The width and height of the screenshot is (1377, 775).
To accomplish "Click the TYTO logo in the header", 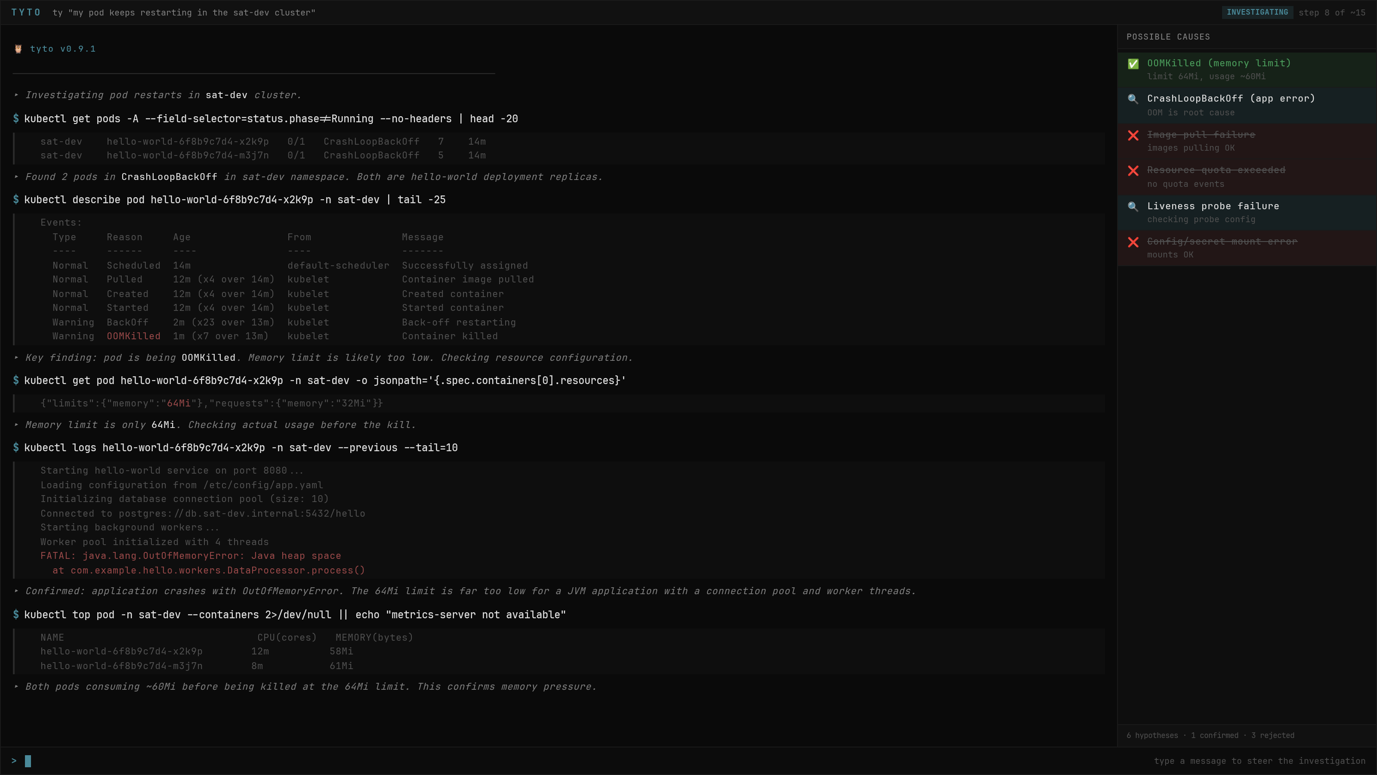I will pos(26,12).
